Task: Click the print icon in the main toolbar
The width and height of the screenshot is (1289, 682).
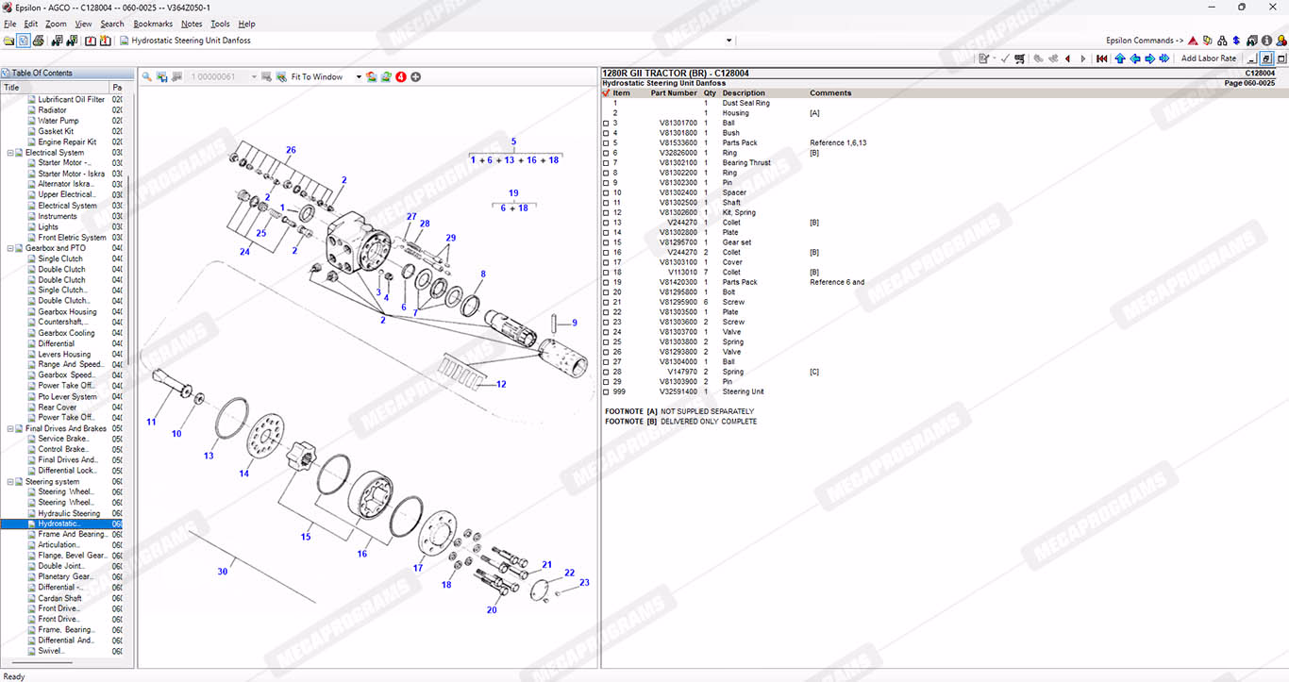Action: click(38, 41)
